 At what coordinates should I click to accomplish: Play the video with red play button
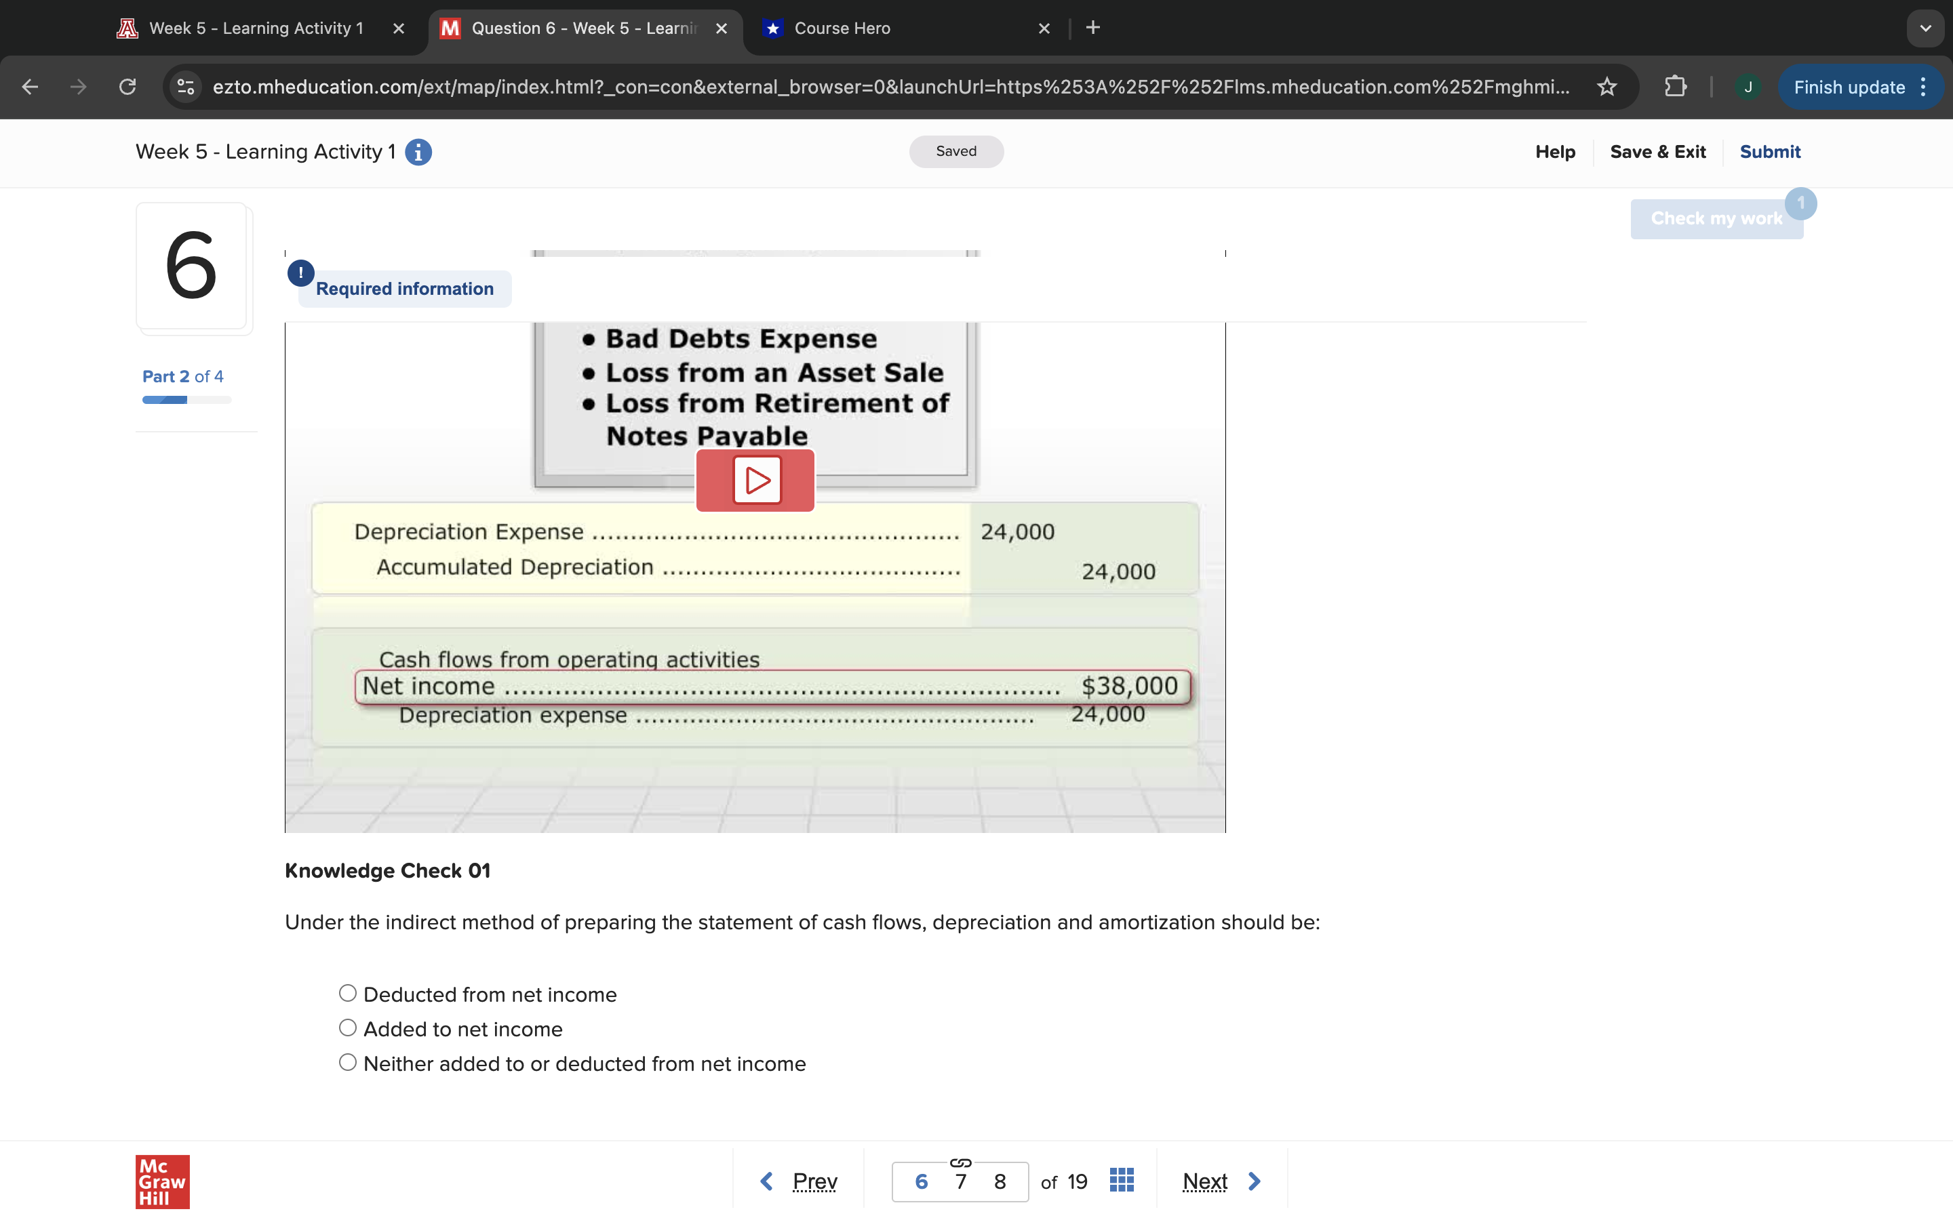[755, 480]
